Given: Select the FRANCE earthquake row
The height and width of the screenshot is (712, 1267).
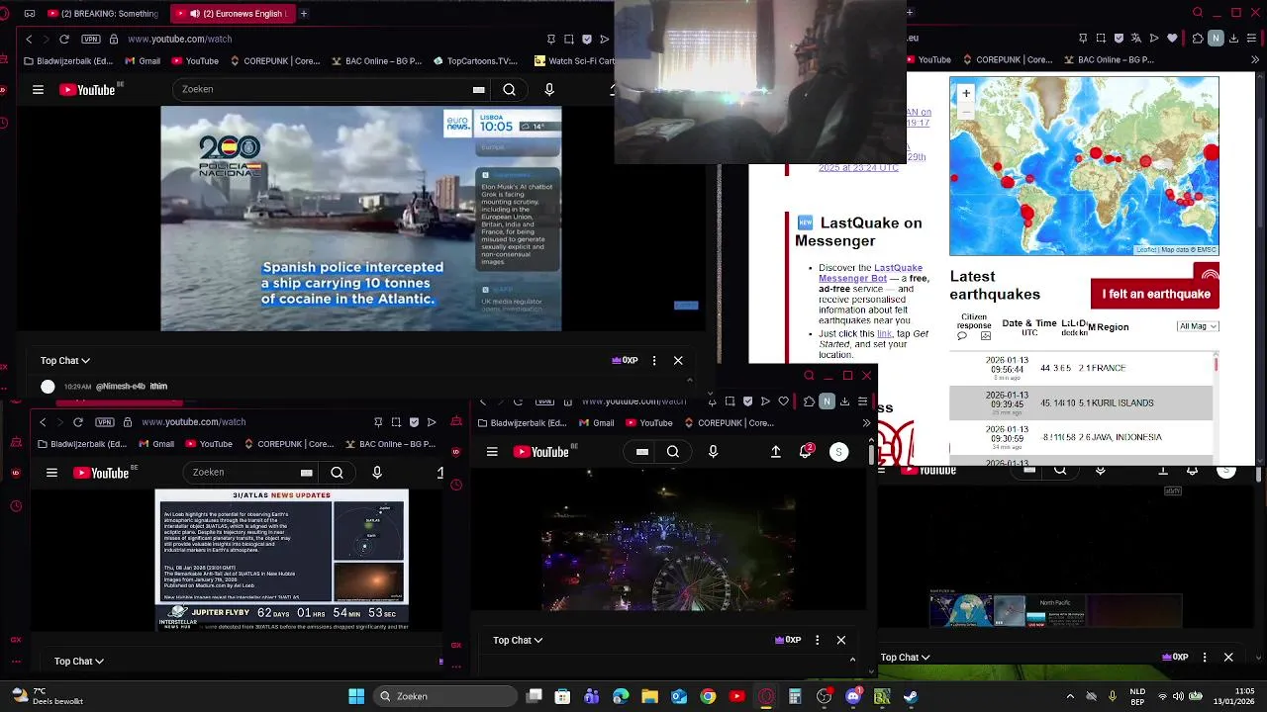Looking at the screenshot, I should [x=1081, y=368].
